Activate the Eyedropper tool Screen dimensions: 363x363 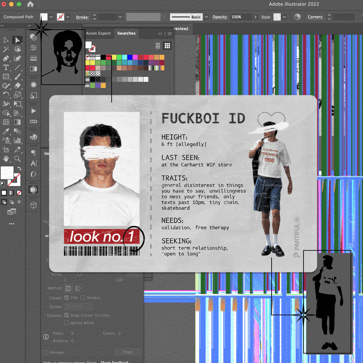pos(6,132)
